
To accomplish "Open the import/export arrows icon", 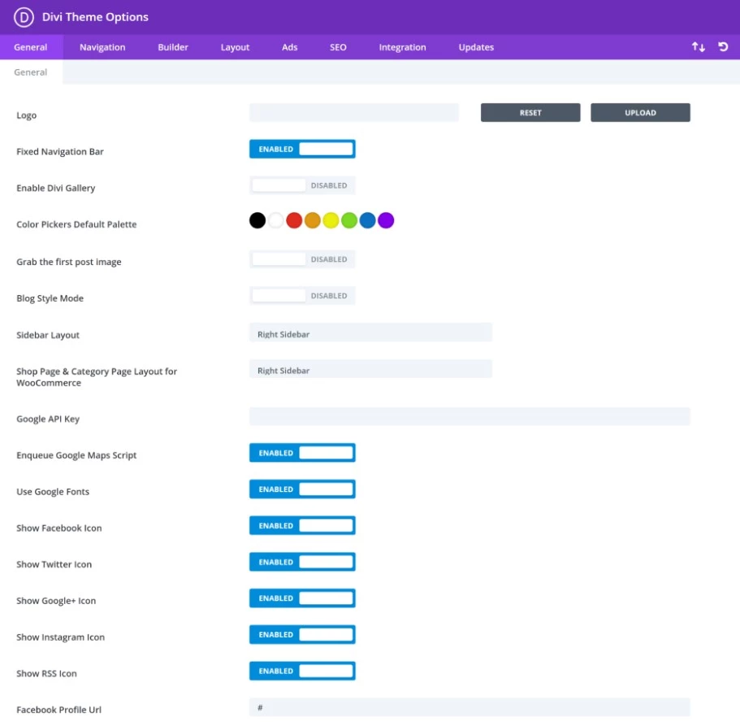I will click(698, 47).
